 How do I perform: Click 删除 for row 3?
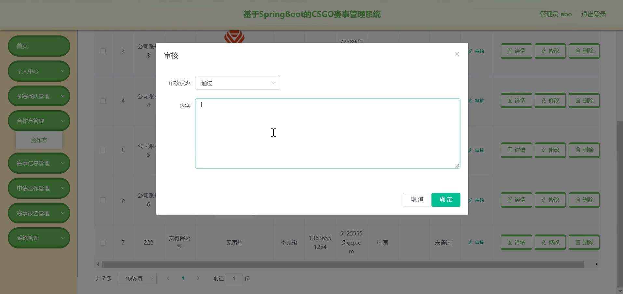click(x=584, y=51)
